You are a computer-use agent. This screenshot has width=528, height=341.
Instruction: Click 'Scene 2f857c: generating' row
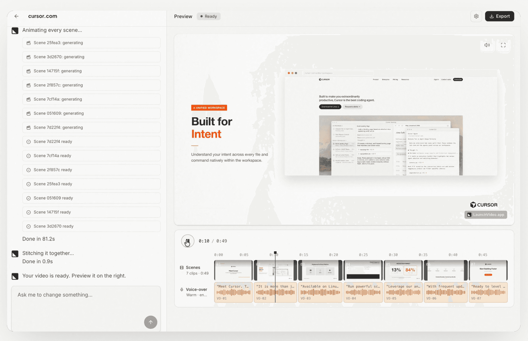coord(91,85)
